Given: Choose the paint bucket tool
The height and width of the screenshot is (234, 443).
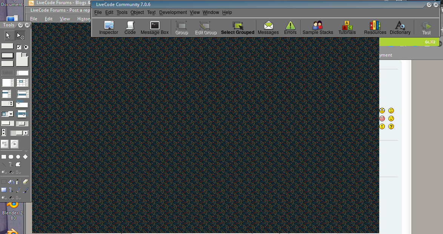Looking at the screenshot, I should (x=11, y=182).
